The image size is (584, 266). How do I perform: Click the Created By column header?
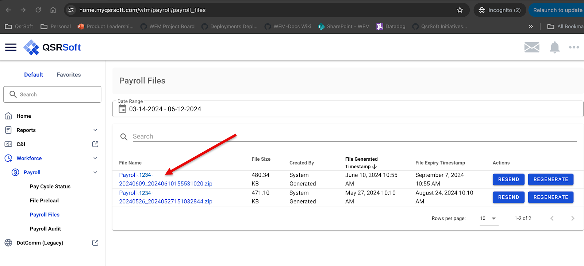click(301, 163)
